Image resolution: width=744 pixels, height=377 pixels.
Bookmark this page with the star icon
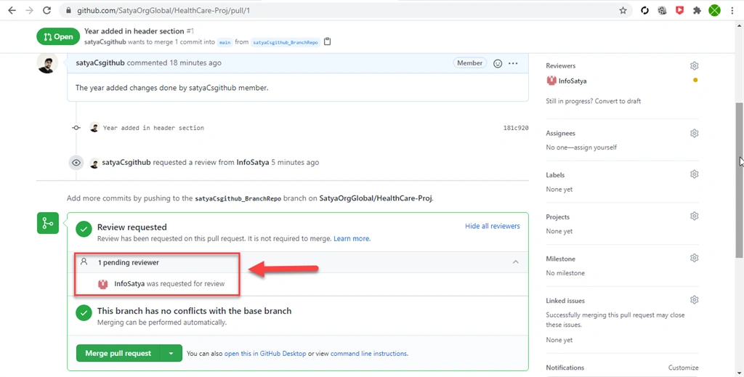point(623,10)
